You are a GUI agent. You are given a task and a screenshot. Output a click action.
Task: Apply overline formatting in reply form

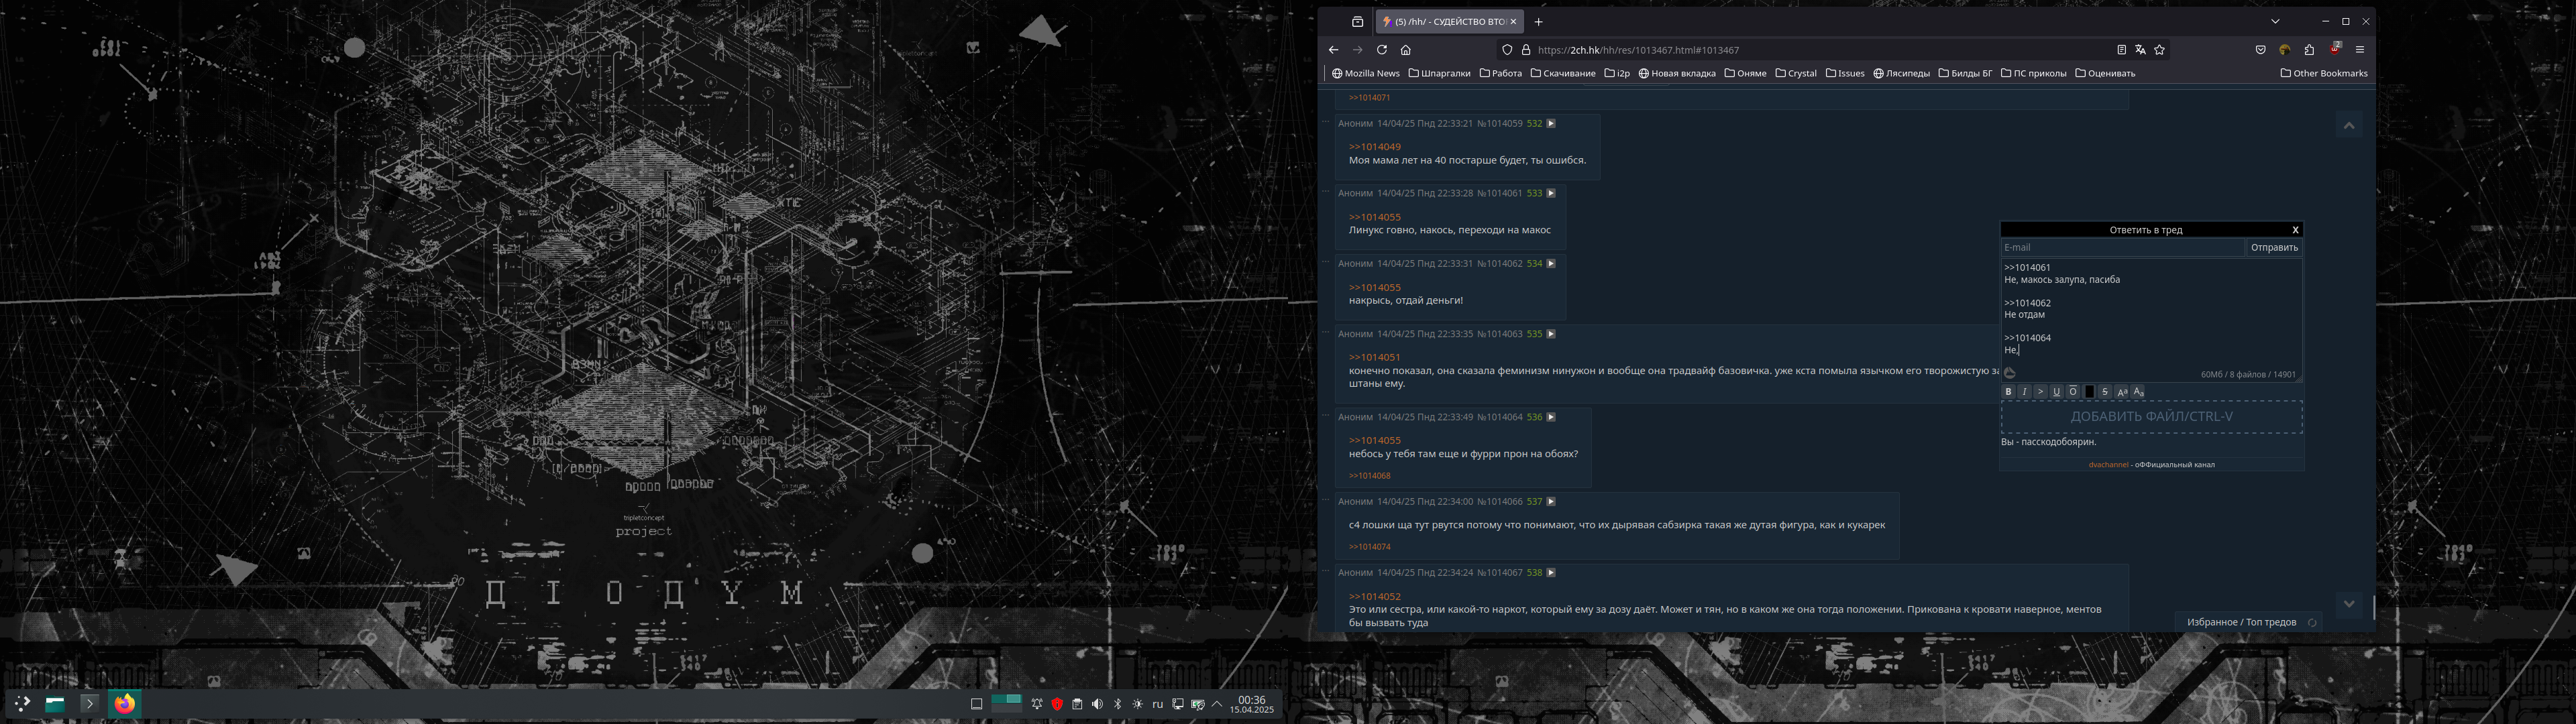(x=2073, y=392)
